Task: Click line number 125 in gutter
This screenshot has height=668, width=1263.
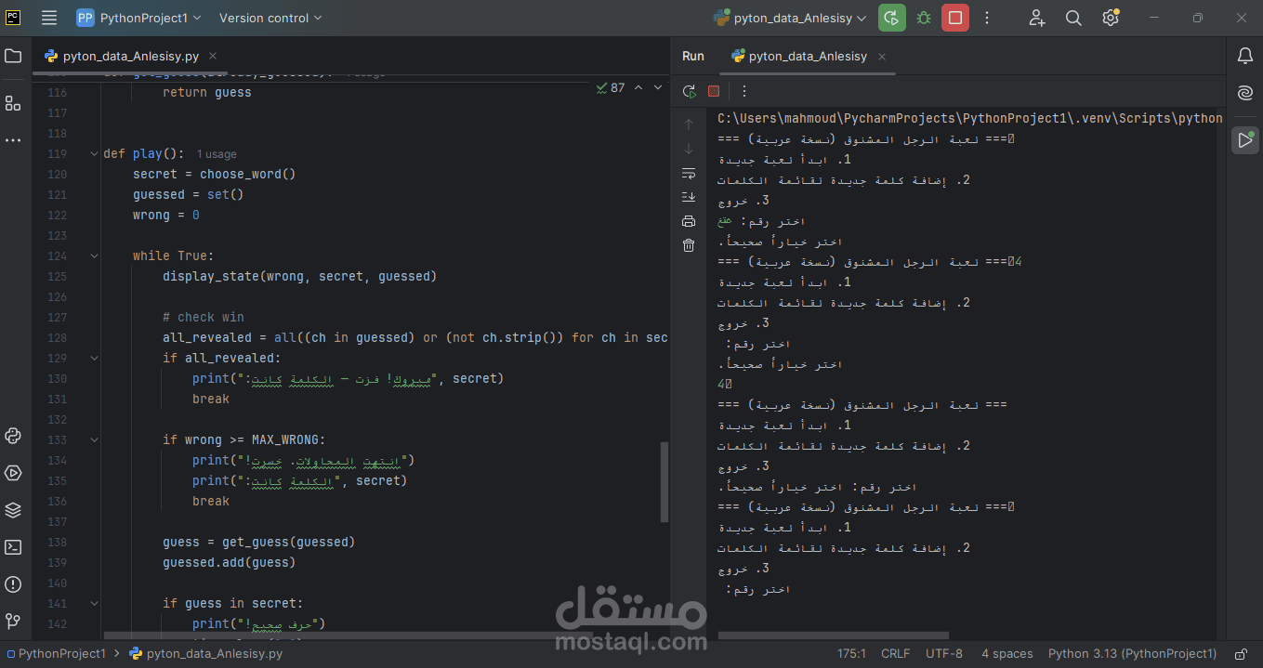Action: pyautogui.click(x=57, y=276)
